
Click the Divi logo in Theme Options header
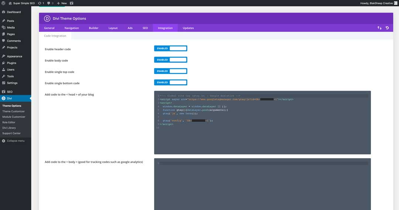coord(47,18)
